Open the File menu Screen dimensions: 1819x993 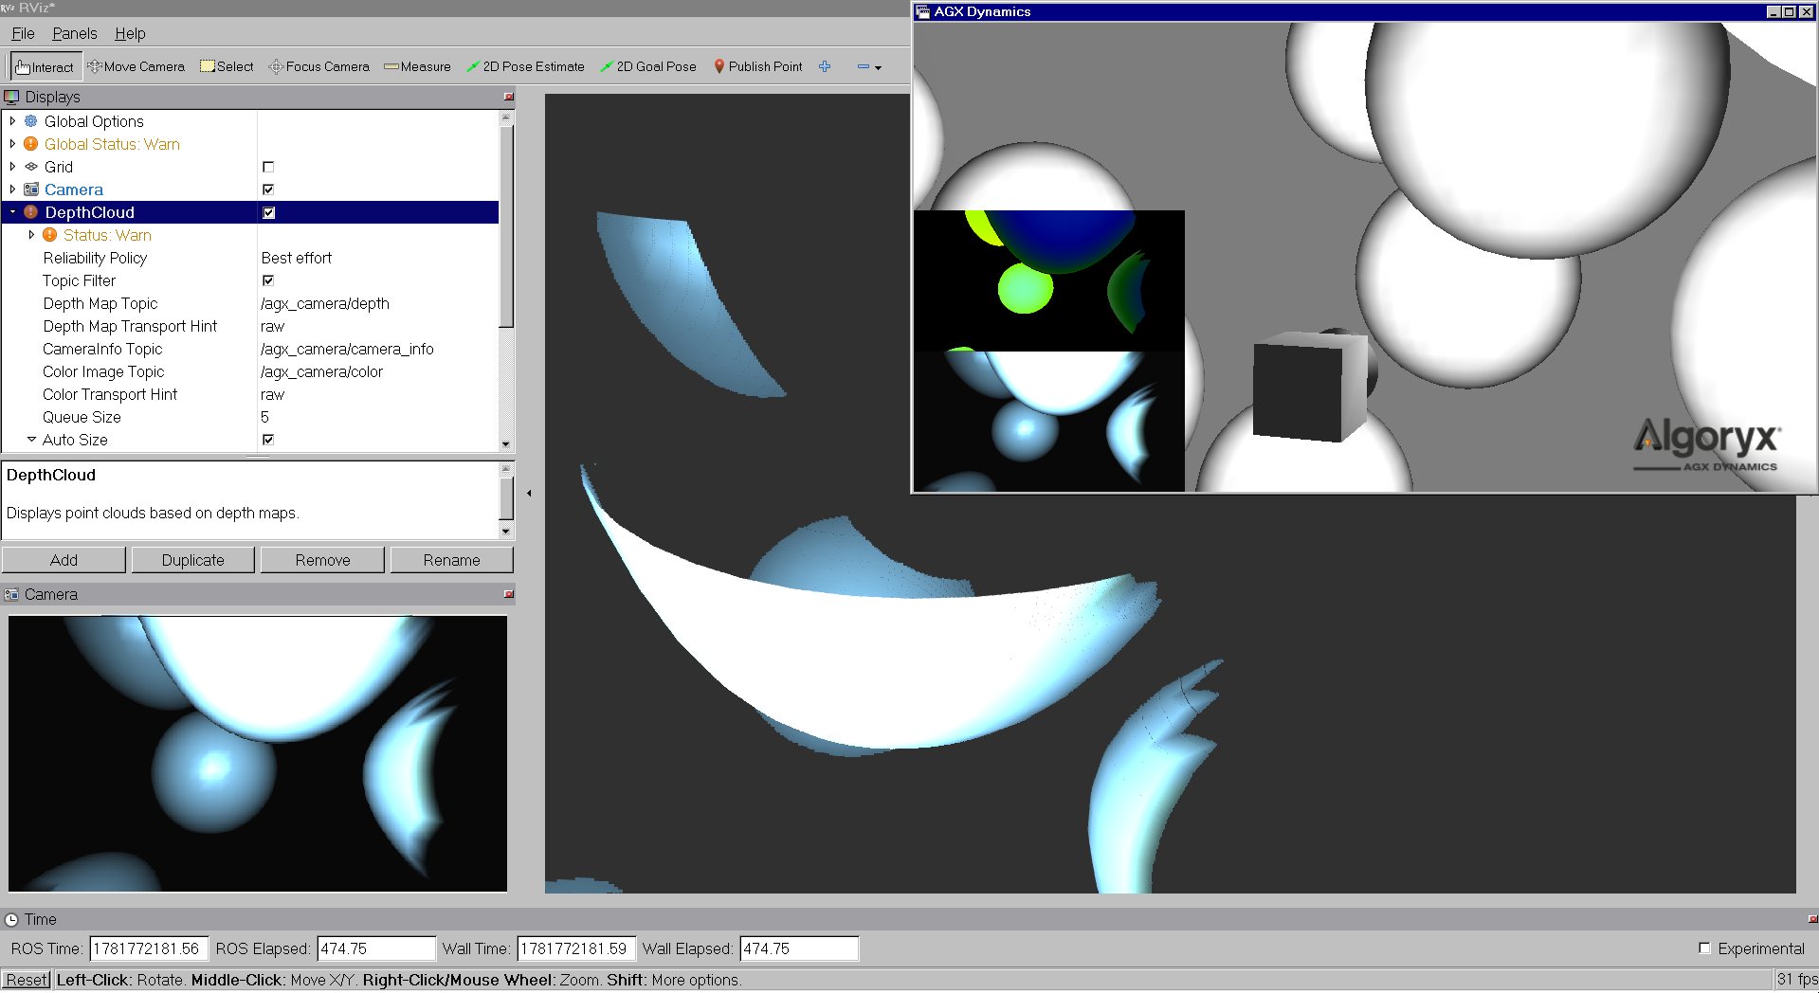click(x=23, y=33)
